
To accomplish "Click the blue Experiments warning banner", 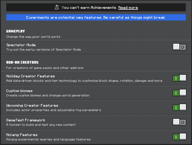I will click(x=96, y=17).
